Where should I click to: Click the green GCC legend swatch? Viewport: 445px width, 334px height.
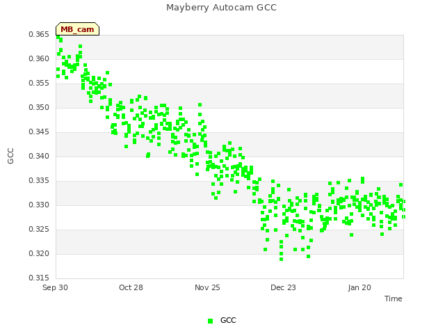210,321
